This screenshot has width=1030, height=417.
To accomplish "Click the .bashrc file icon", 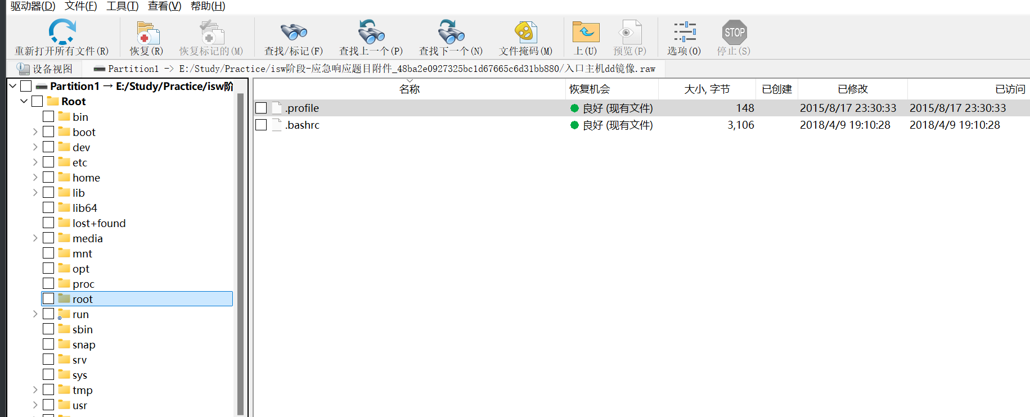I will [x=276, y=125].
